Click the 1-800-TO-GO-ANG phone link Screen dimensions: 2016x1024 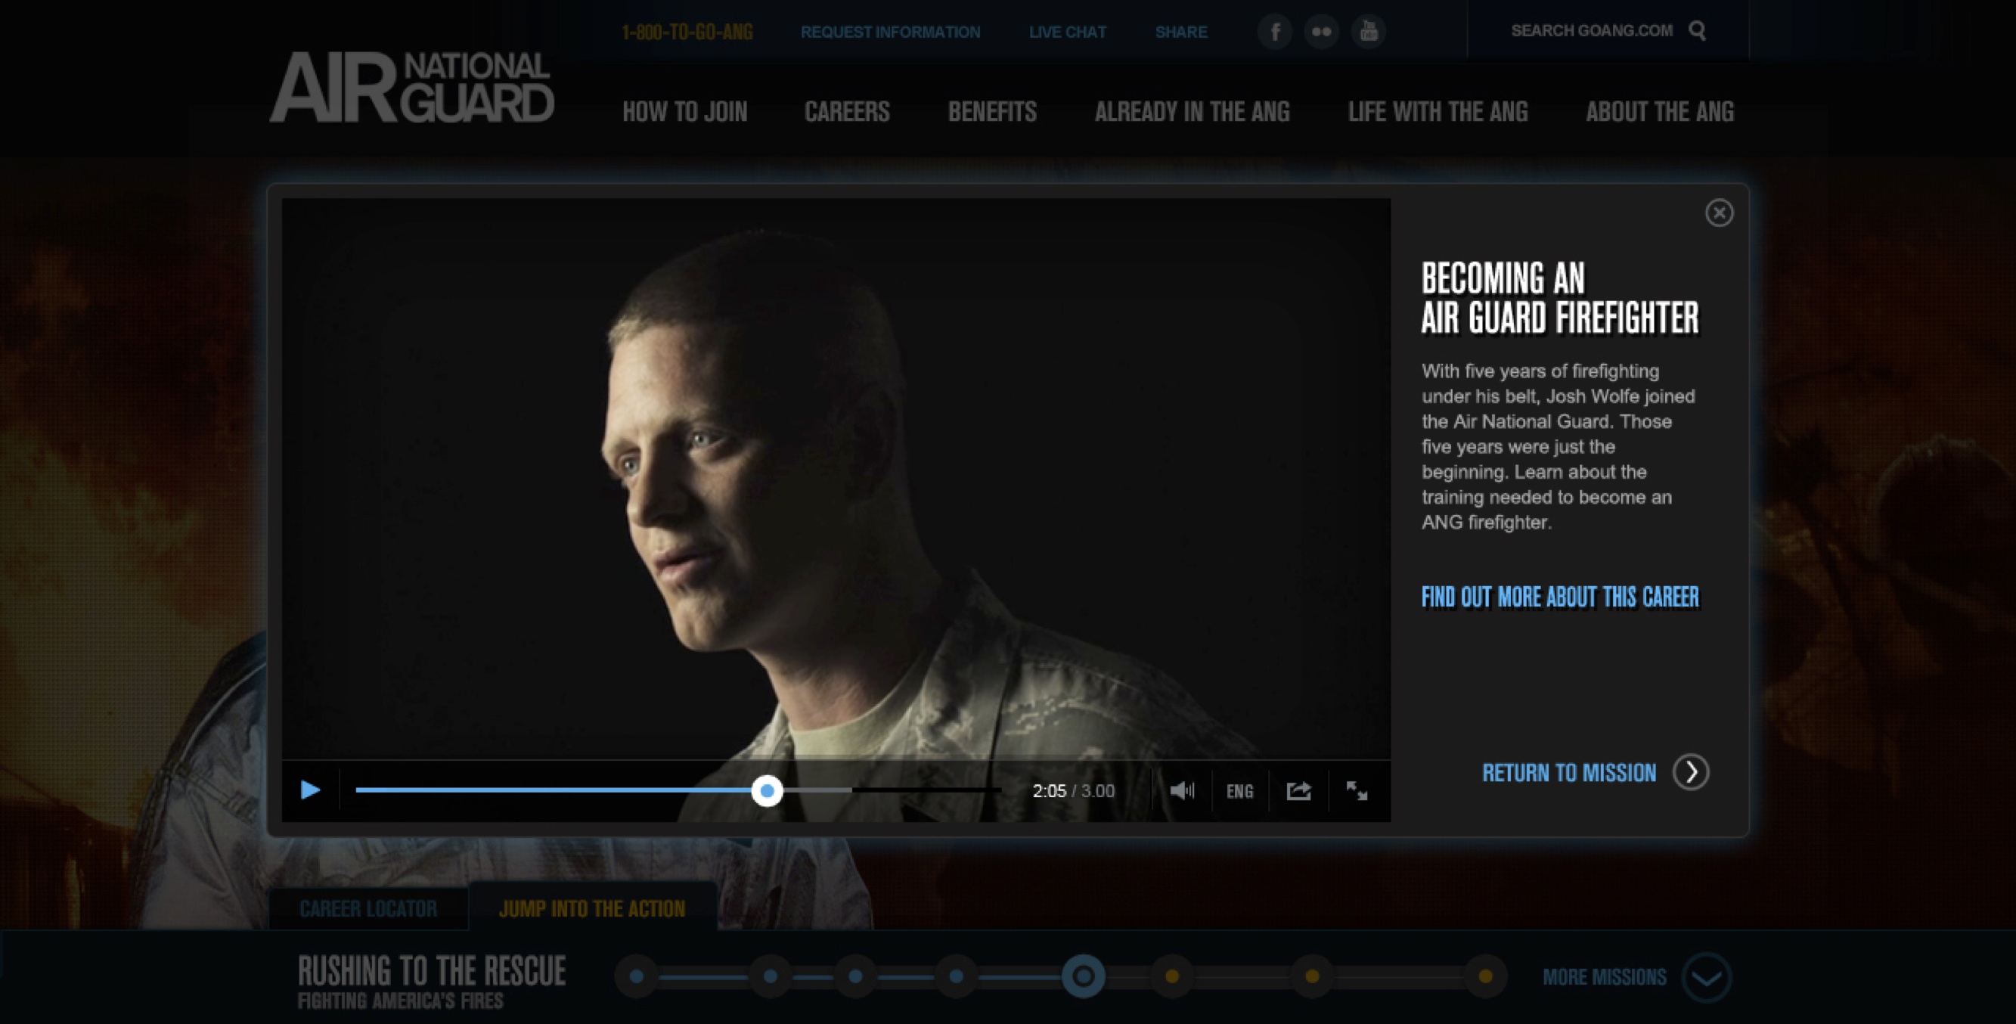(687, 32)
